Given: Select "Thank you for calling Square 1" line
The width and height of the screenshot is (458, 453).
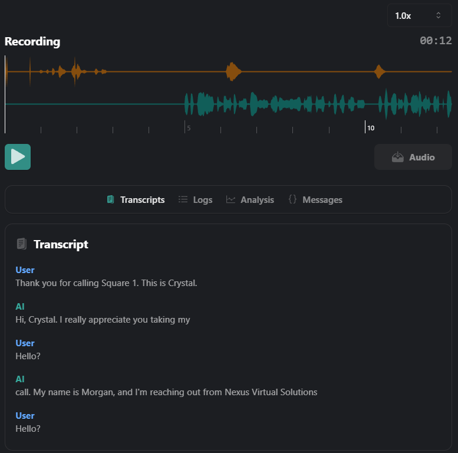Looking at the screenshot, I should point(106,283).
